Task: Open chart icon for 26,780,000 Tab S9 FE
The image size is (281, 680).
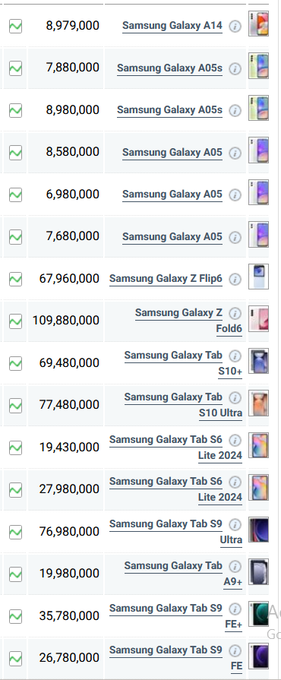Action: [x=16, y=659]
